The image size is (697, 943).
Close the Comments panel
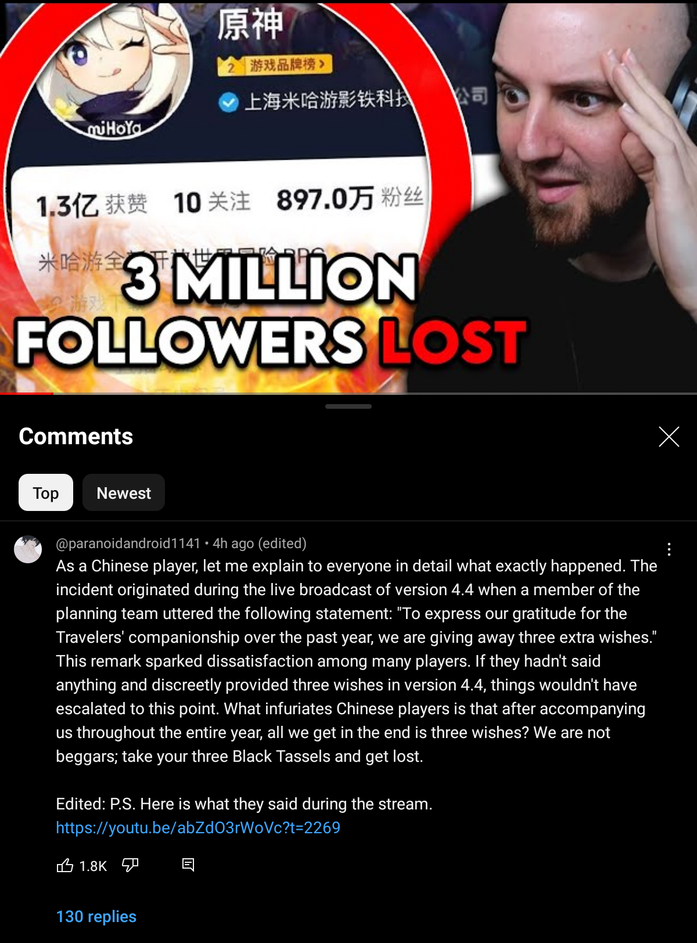669,437
